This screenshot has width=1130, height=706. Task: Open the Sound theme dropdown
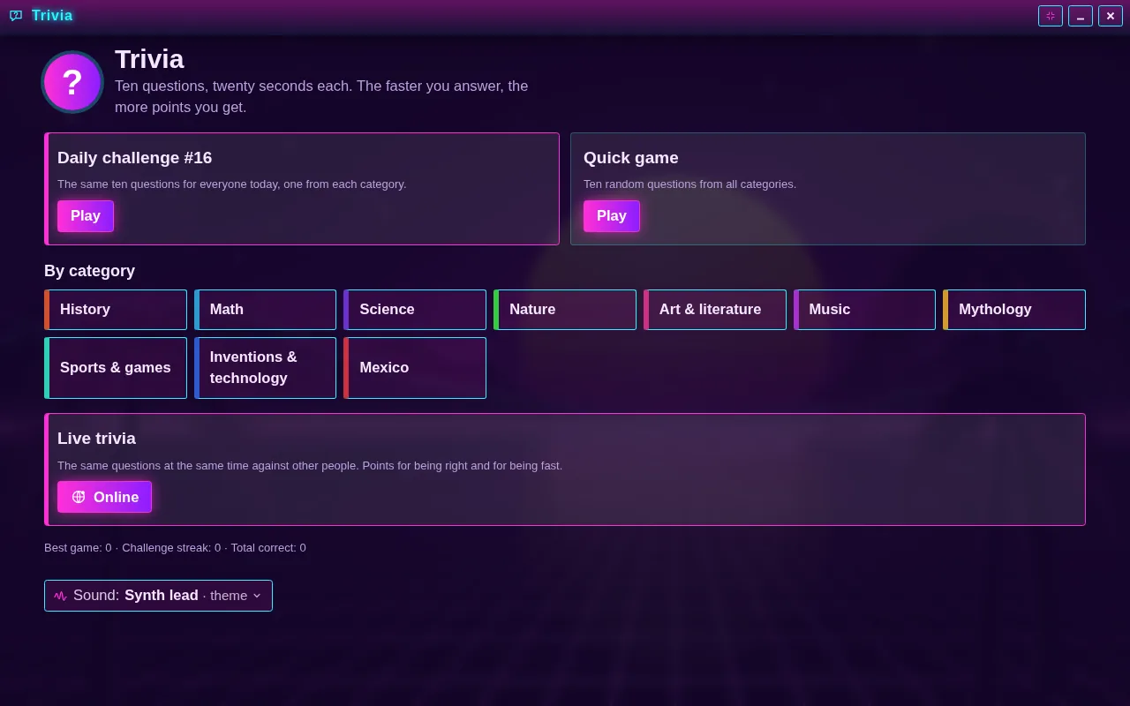pyautogui.click(x=158, y=596)
